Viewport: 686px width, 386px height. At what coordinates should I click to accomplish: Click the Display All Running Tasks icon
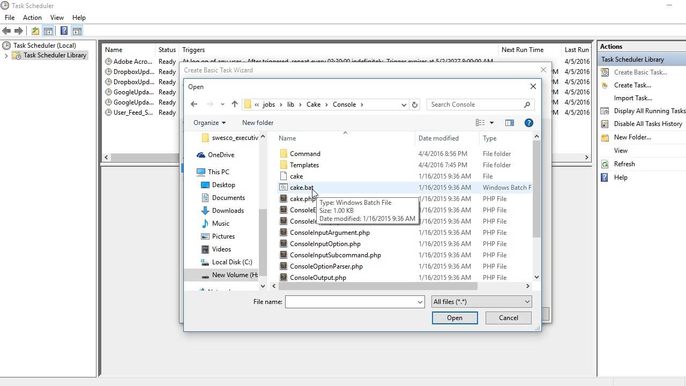point(605,111)
